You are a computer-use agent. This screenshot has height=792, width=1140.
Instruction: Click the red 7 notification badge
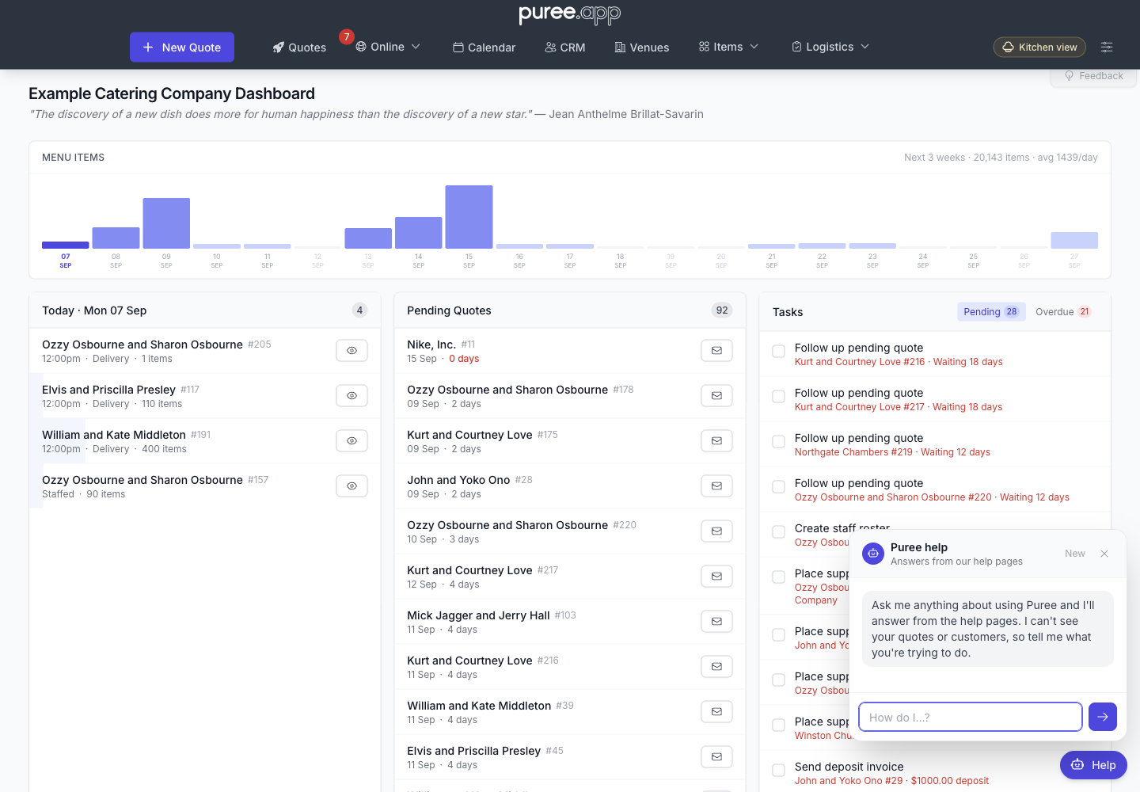346,37
